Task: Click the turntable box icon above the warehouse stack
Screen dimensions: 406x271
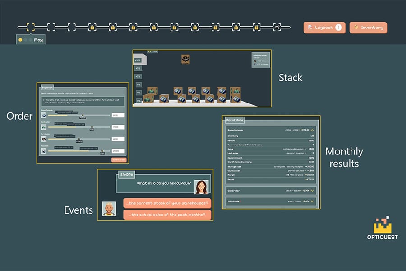Action: point(185,59)
